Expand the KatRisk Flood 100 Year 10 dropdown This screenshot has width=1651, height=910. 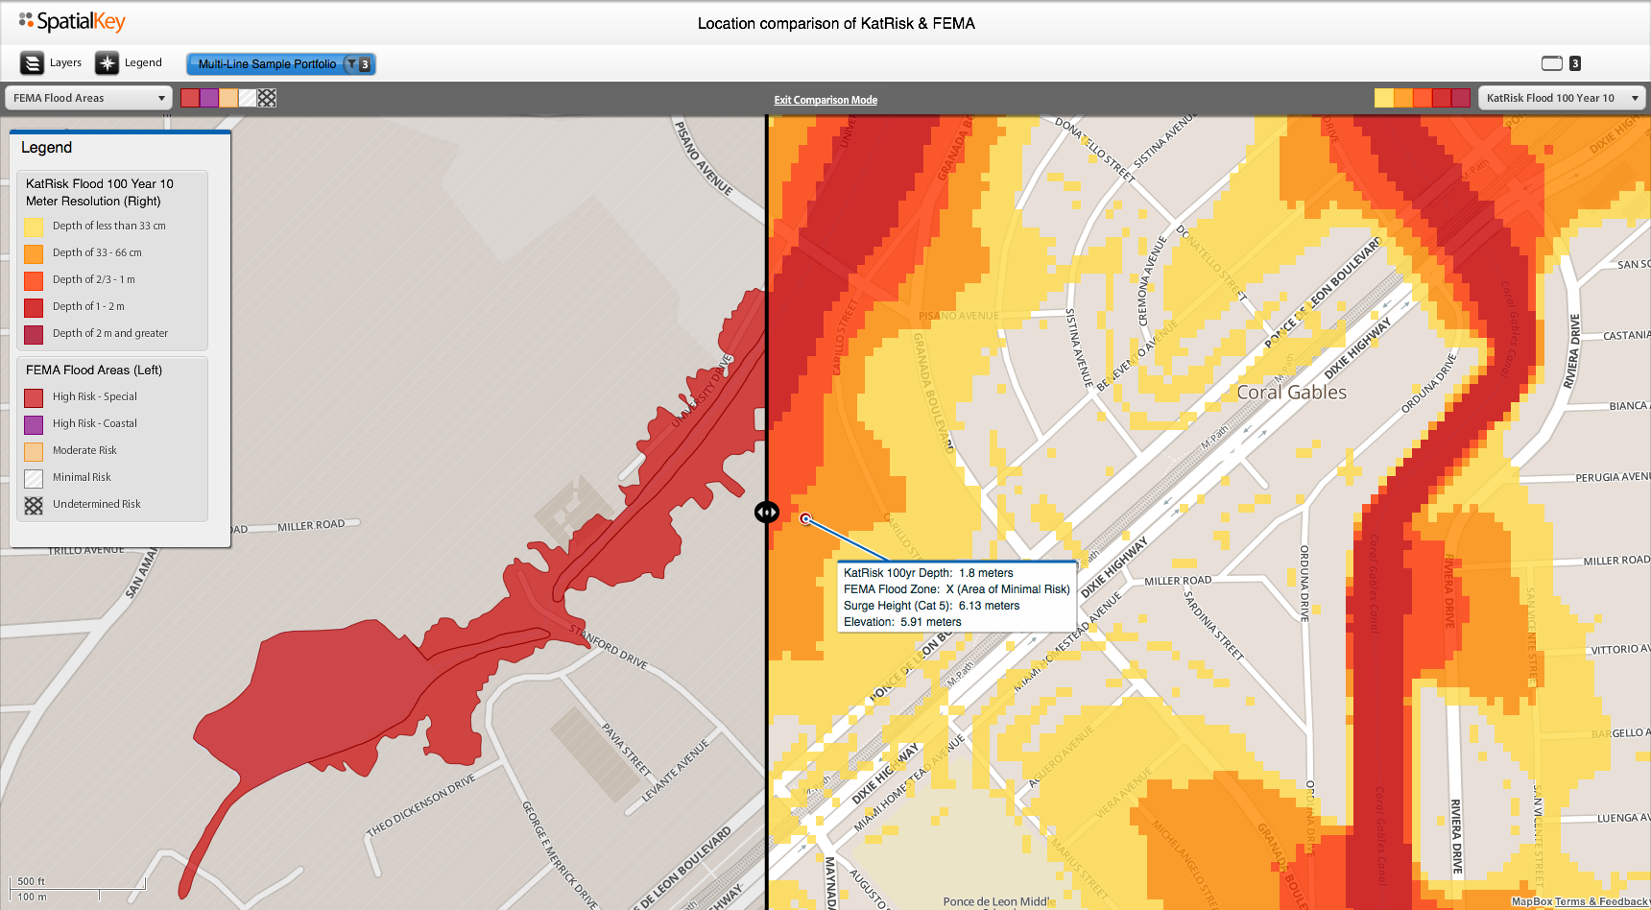coord(1562,98)
